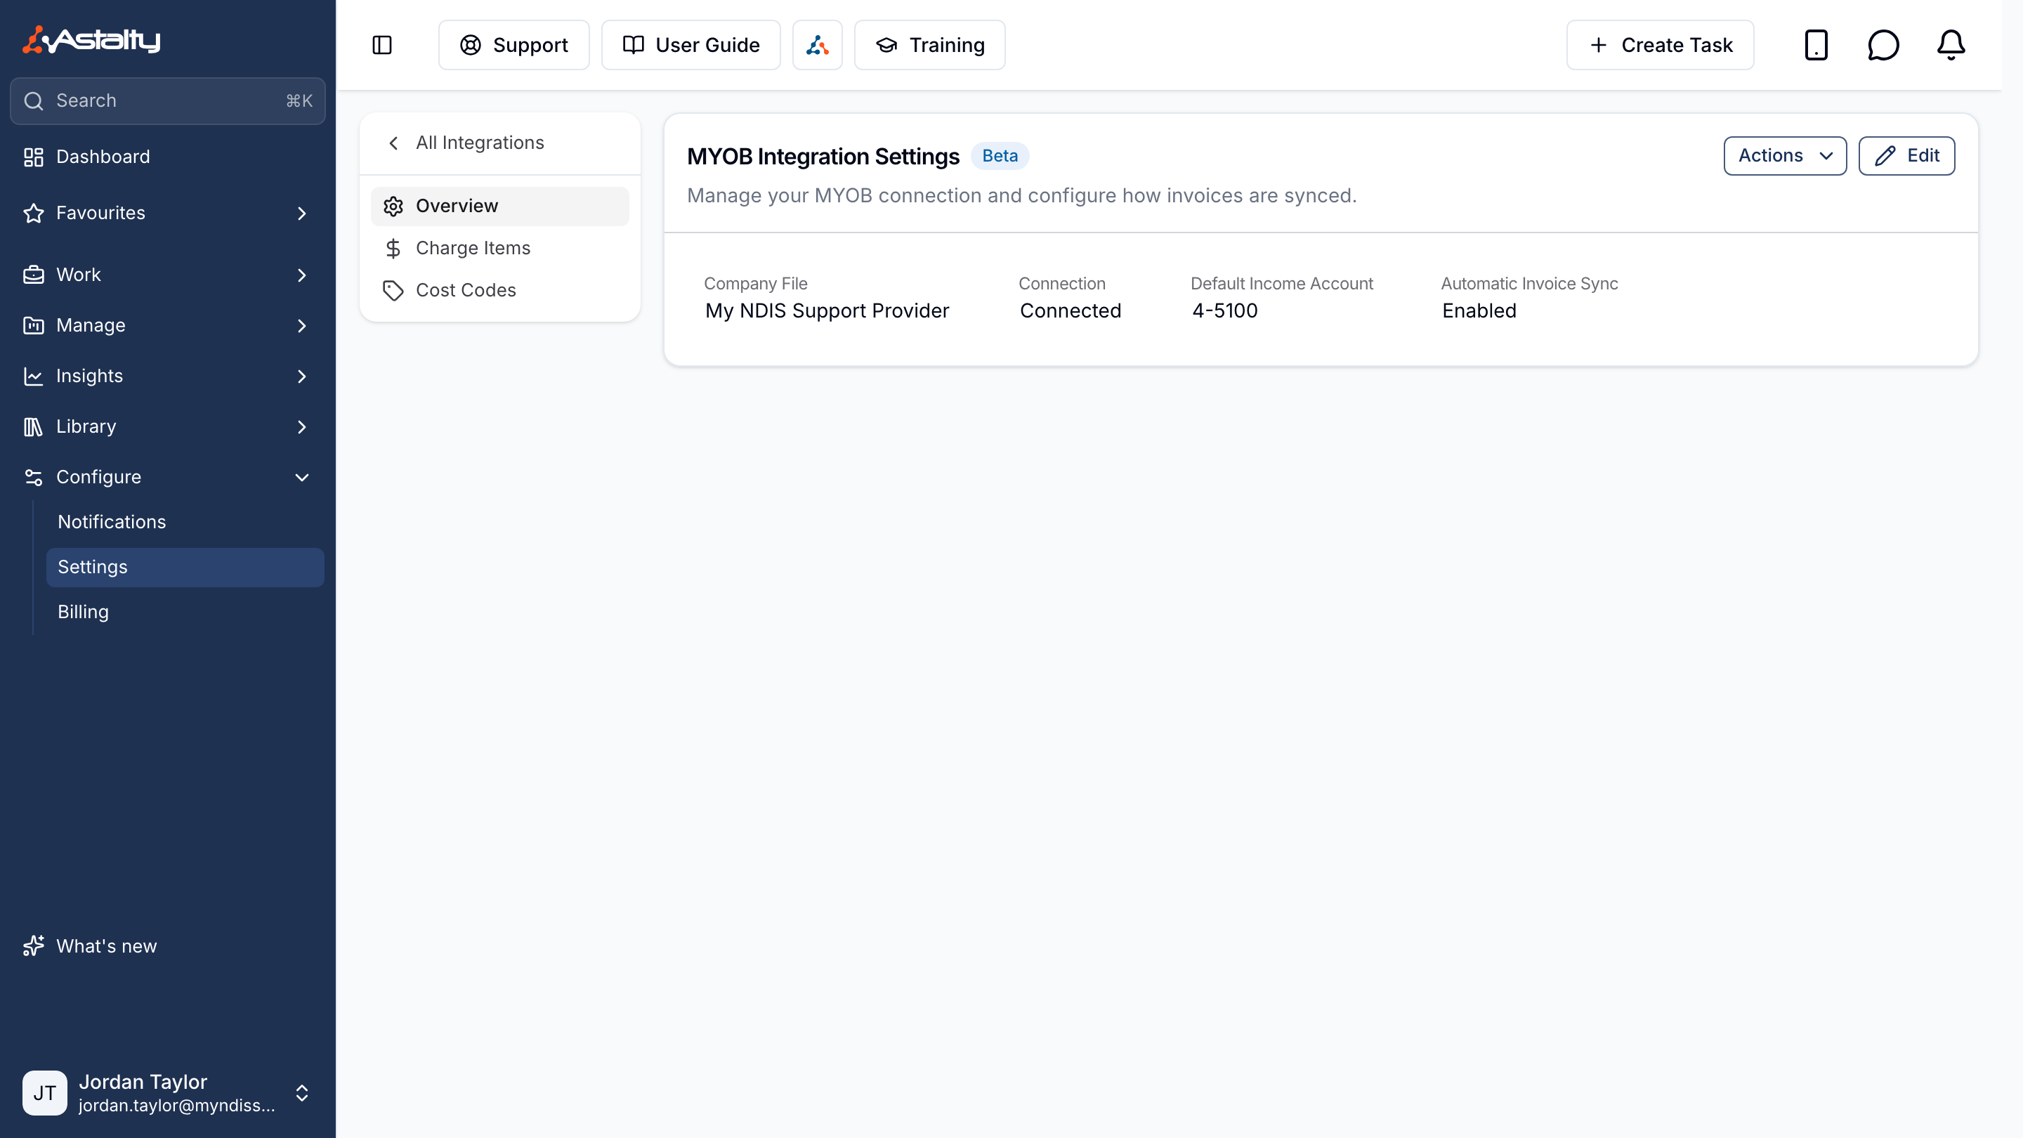
Task: Collapse the Configure section chevron
Action: pos(301,477)
